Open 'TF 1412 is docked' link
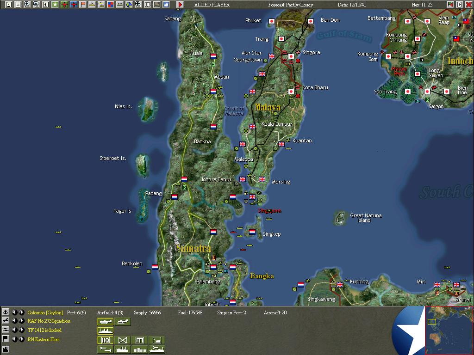This screenshot has height=355, width=474. click(44, 330)
